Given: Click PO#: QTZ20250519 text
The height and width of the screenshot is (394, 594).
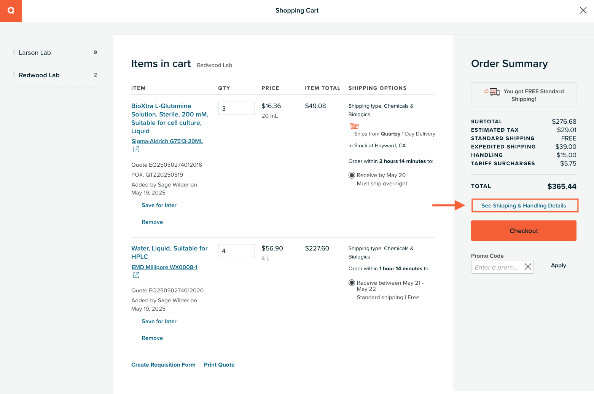Looking at the screenshot, I should click(x=157, y=175).
